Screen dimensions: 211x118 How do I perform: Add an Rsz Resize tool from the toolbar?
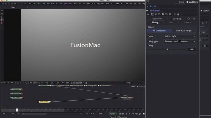point(117,4)
